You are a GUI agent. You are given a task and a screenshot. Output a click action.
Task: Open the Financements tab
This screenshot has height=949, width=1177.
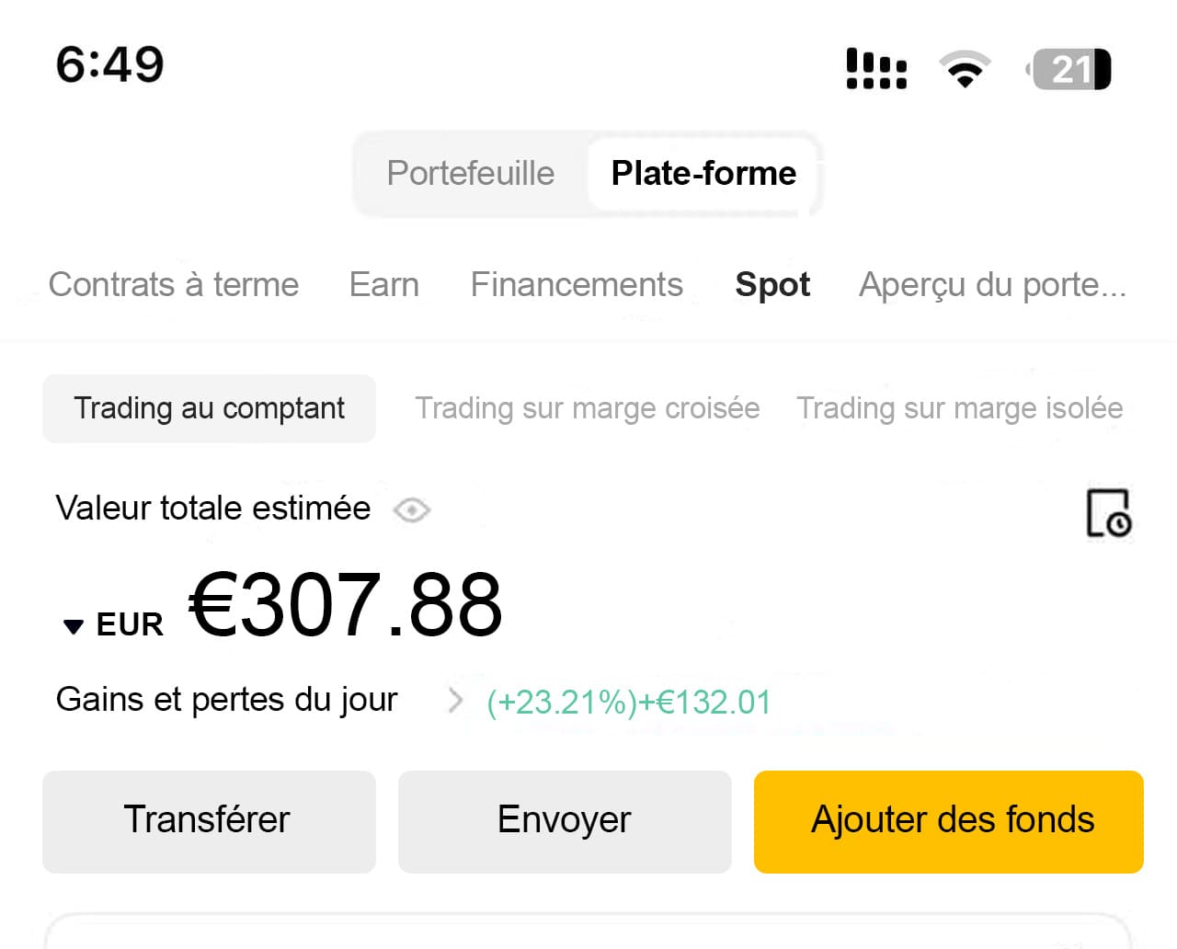576,285
